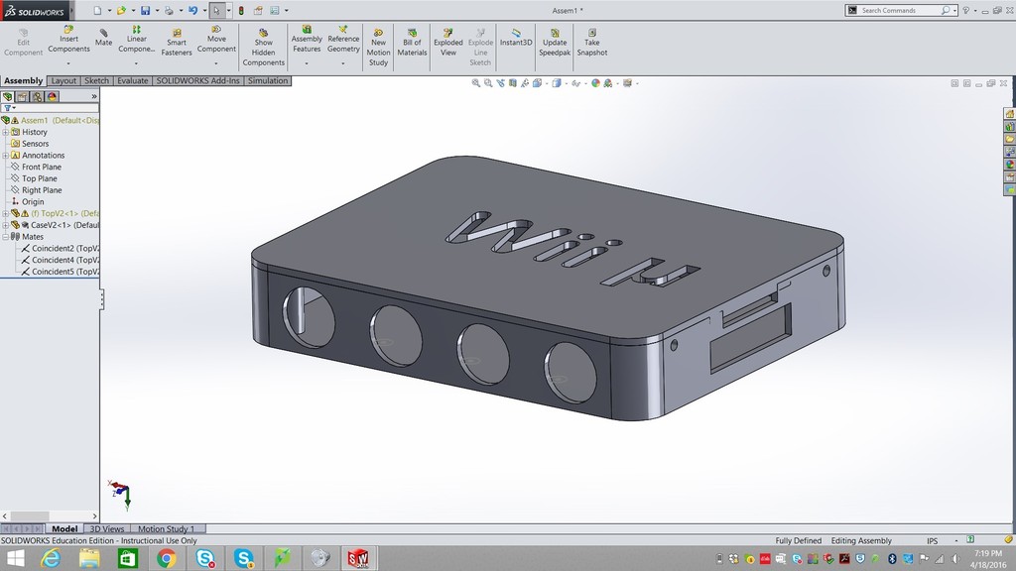The width and height of the screenshot is (1016, 571).
Task: Switch to DisplayManager tab icon
Action: [53, 96]
